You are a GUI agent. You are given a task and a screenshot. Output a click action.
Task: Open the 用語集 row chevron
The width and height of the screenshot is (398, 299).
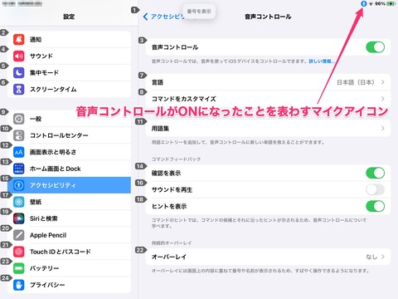click(x=383, y=128)
